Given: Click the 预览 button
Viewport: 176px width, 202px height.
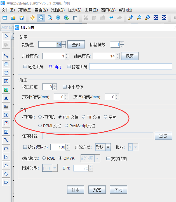Looking at the screenshot, I should tap(97, 190).
